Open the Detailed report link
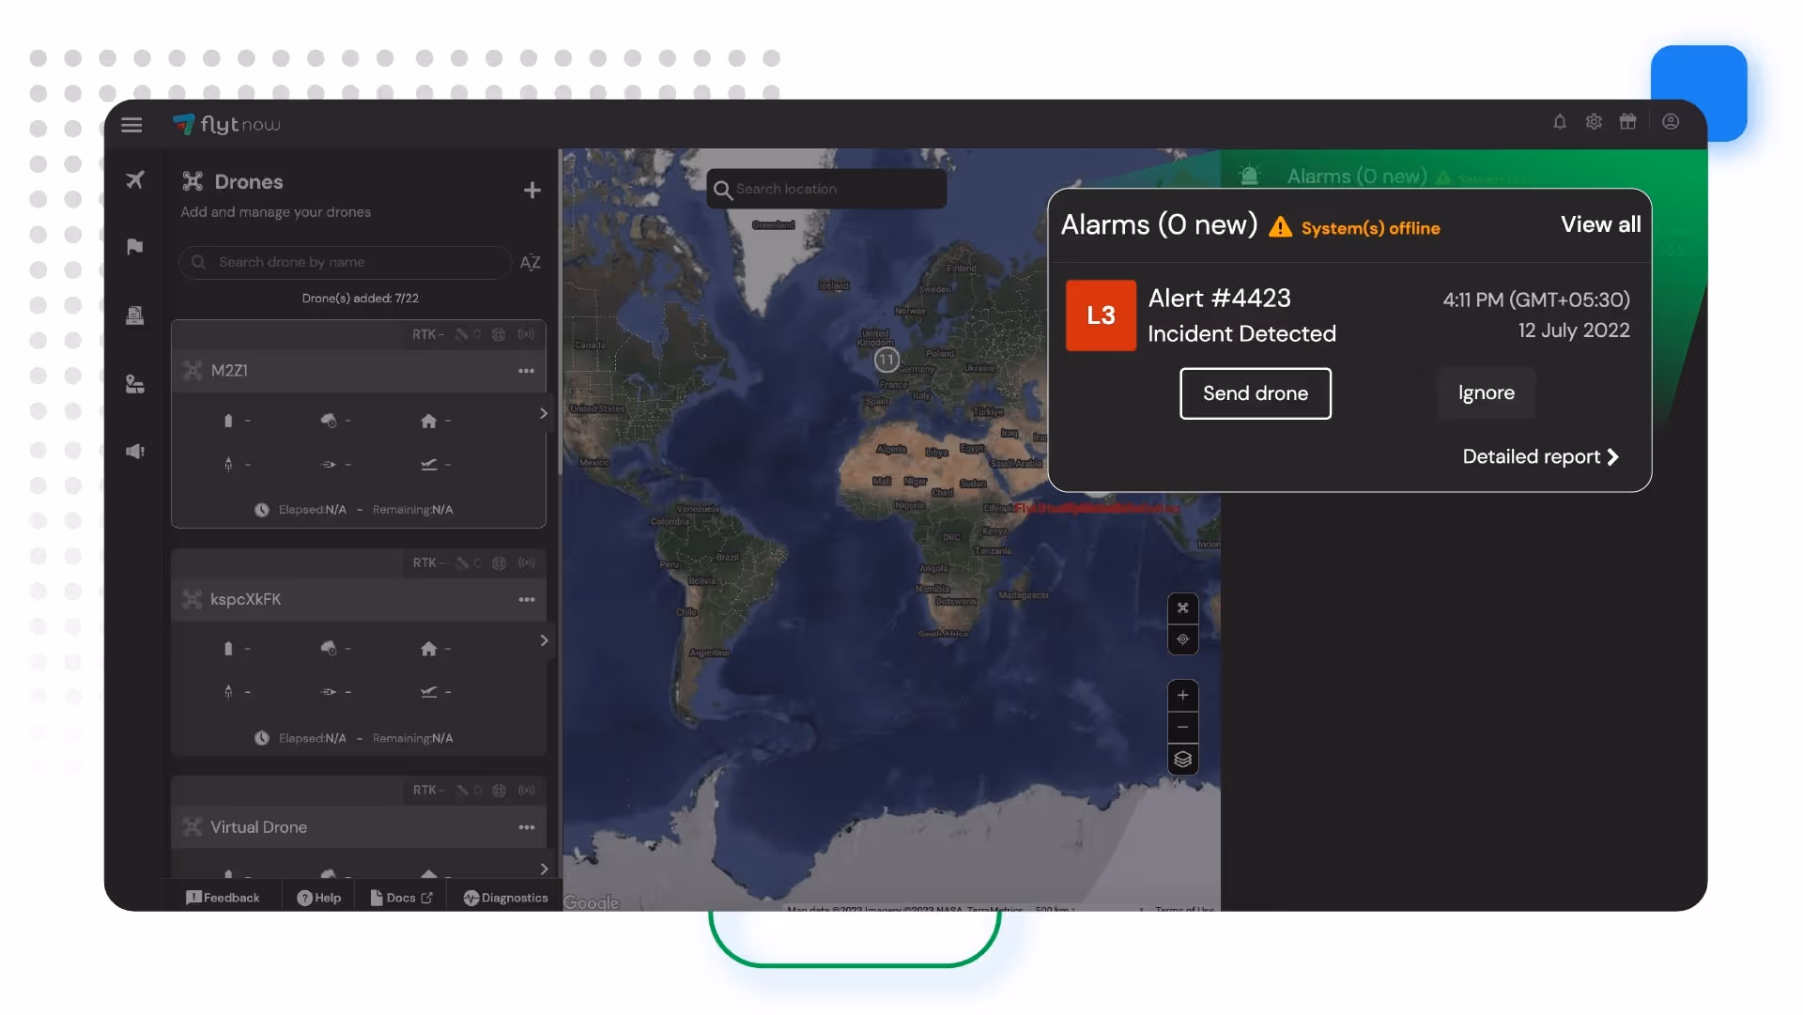This screenshot has width=1803, height=1015. click(x=1540, y=457)
